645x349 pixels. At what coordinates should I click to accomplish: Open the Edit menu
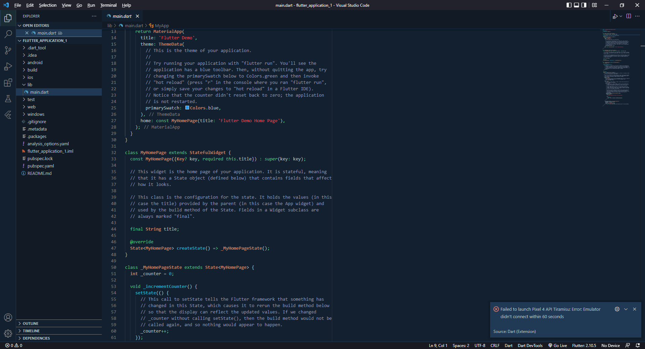click(30, 5)
